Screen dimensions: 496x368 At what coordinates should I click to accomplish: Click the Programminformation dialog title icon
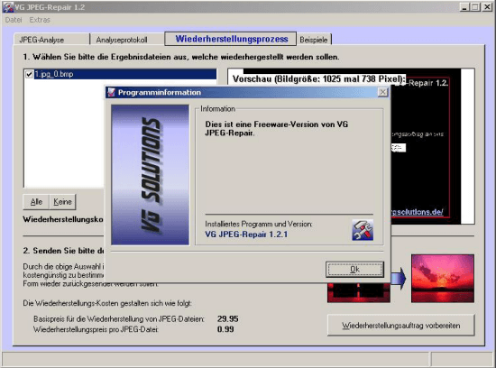[111, 92]
